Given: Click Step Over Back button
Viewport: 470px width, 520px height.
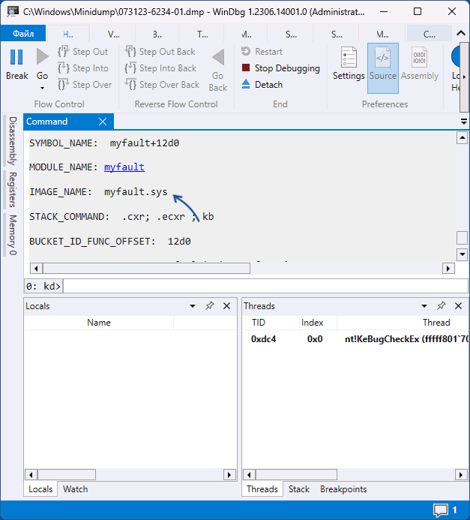Looking at the screenshot, I should [163, 85].
